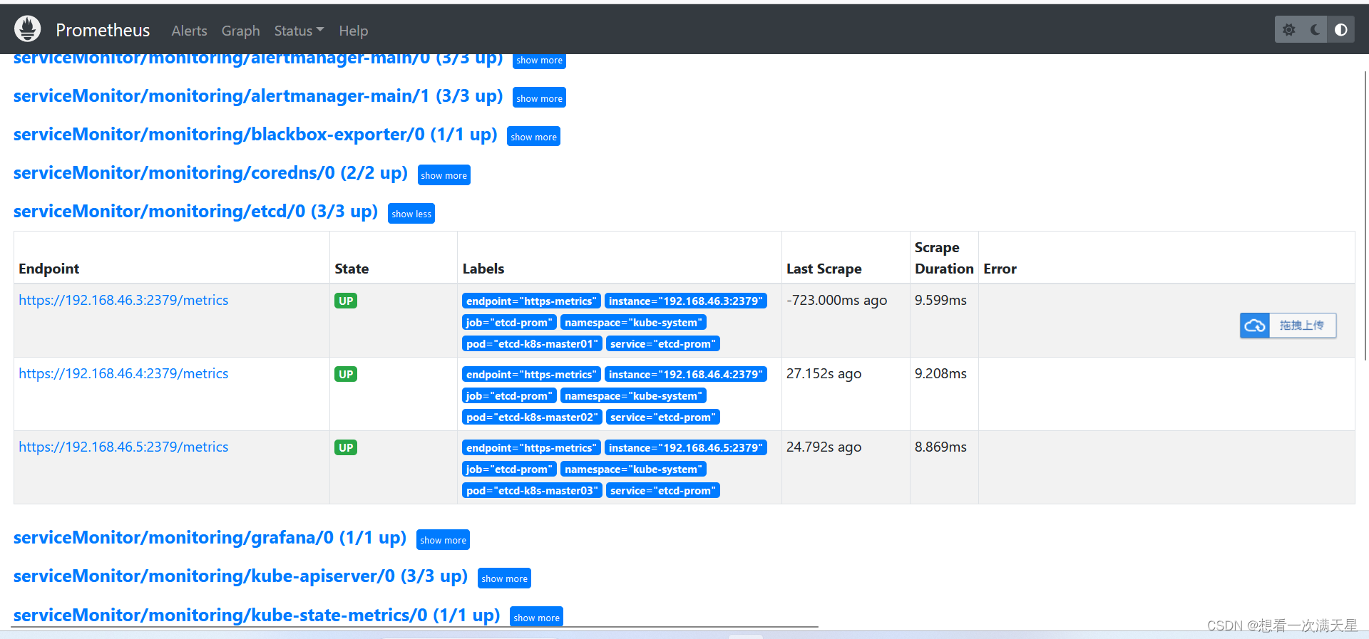Screen dimensions: 1369x639
Task: Expand kube-apiserver/0 with show more
Action: [x=504, y=578]
